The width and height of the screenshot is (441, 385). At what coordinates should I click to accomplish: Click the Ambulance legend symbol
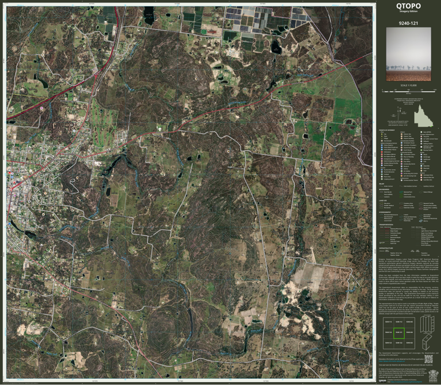(382, 151)
